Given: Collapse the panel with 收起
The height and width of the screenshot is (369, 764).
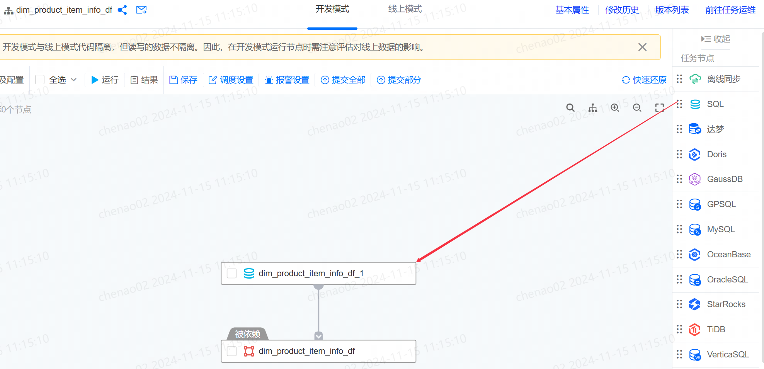Looking at the screenshot, I should pos(716,39).
